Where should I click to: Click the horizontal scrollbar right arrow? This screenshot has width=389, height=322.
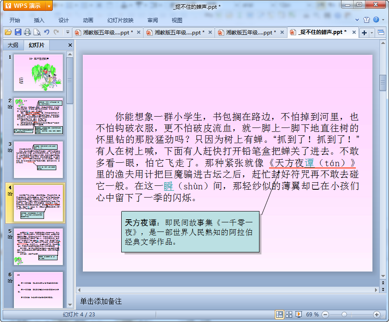pos(376,290)
